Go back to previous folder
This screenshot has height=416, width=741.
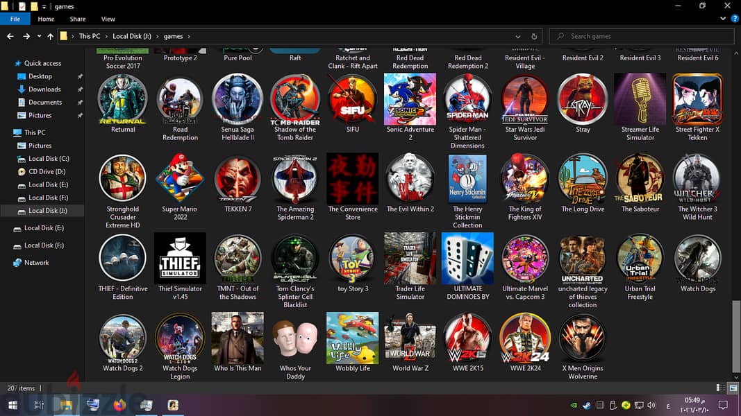[x=10, y=36]
